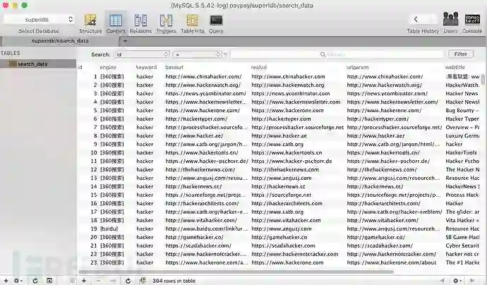
Task: Select baseurl cell http://hackertyper.com/
Action: coord(196,119)
